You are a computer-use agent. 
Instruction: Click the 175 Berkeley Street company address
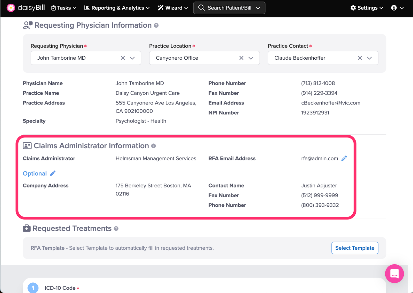pyautogui.click(x=153, y=190)
